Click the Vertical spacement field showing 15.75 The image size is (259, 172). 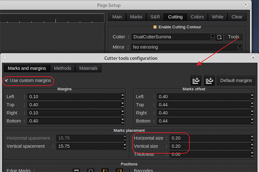coord(90,146)
